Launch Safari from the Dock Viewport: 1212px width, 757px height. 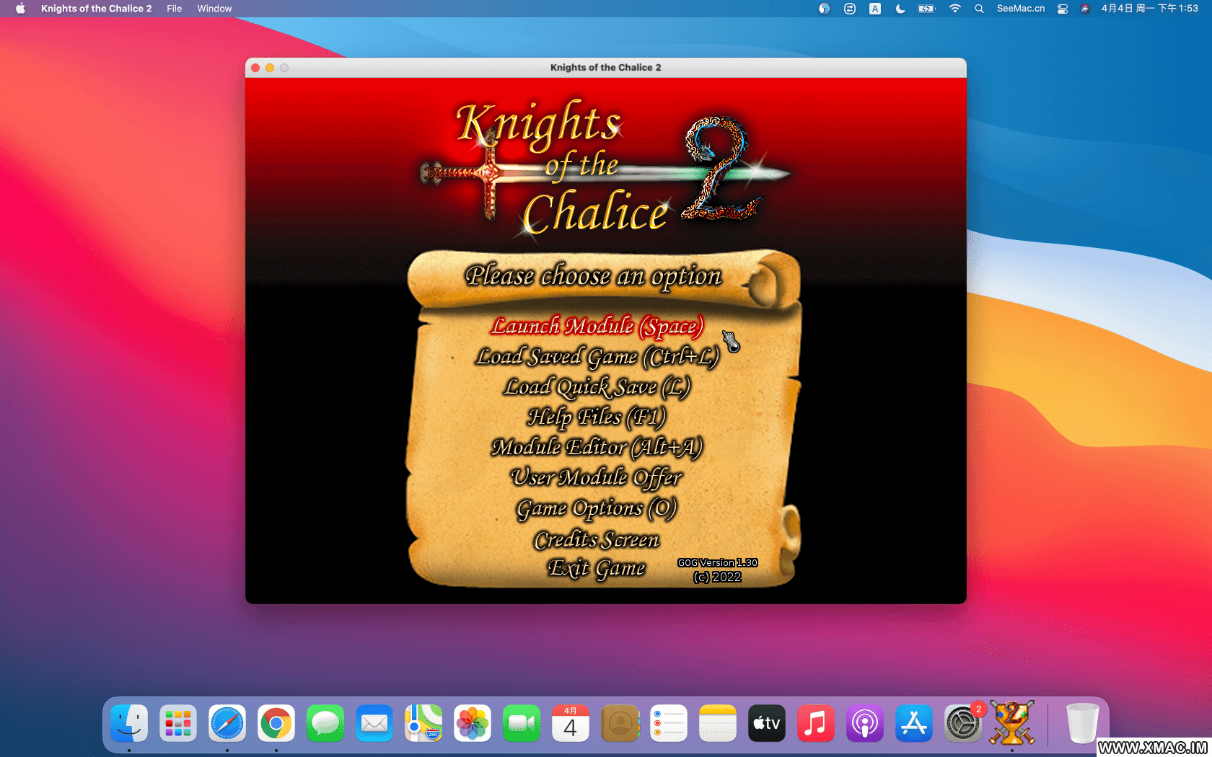(227, 723)
